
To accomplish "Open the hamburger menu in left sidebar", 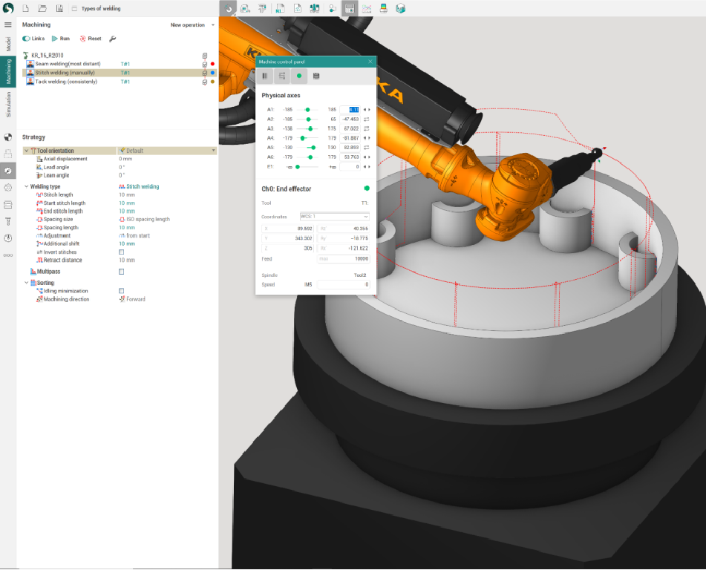I will click(8, 25).
